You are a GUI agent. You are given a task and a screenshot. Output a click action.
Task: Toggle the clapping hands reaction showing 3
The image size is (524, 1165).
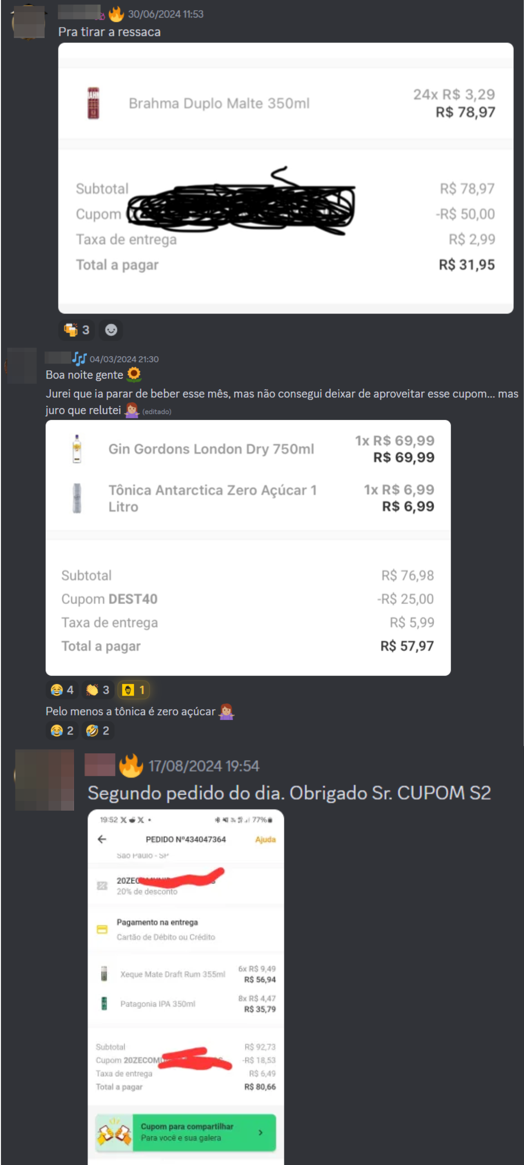98,690
